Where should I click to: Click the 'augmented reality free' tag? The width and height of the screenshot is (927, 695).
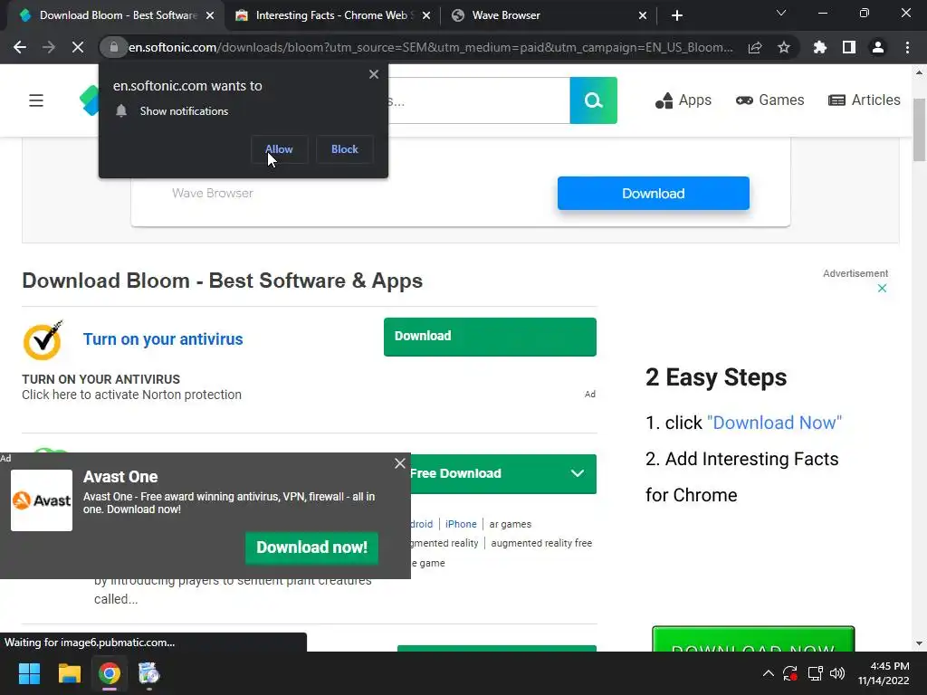(x=541, y=543)
